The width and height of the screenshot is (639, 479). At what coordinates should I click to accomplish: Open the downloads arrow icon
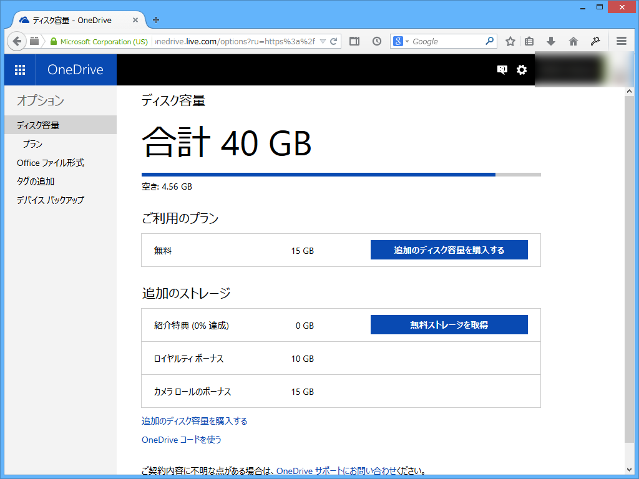point(550,41)
